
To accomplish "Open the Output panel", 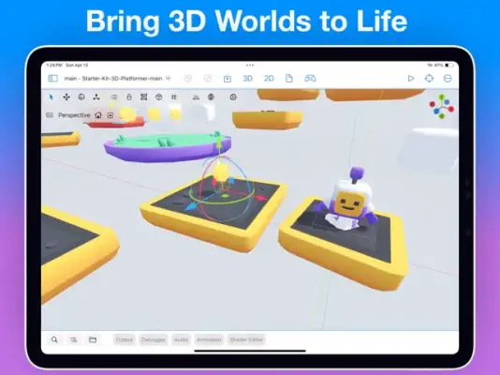I will click(124, 339).
